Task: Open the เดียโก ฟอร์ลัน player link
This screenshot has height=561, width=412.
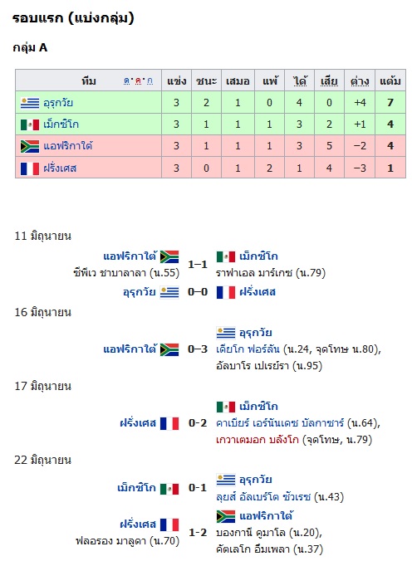Action: [x=248, y=349]
